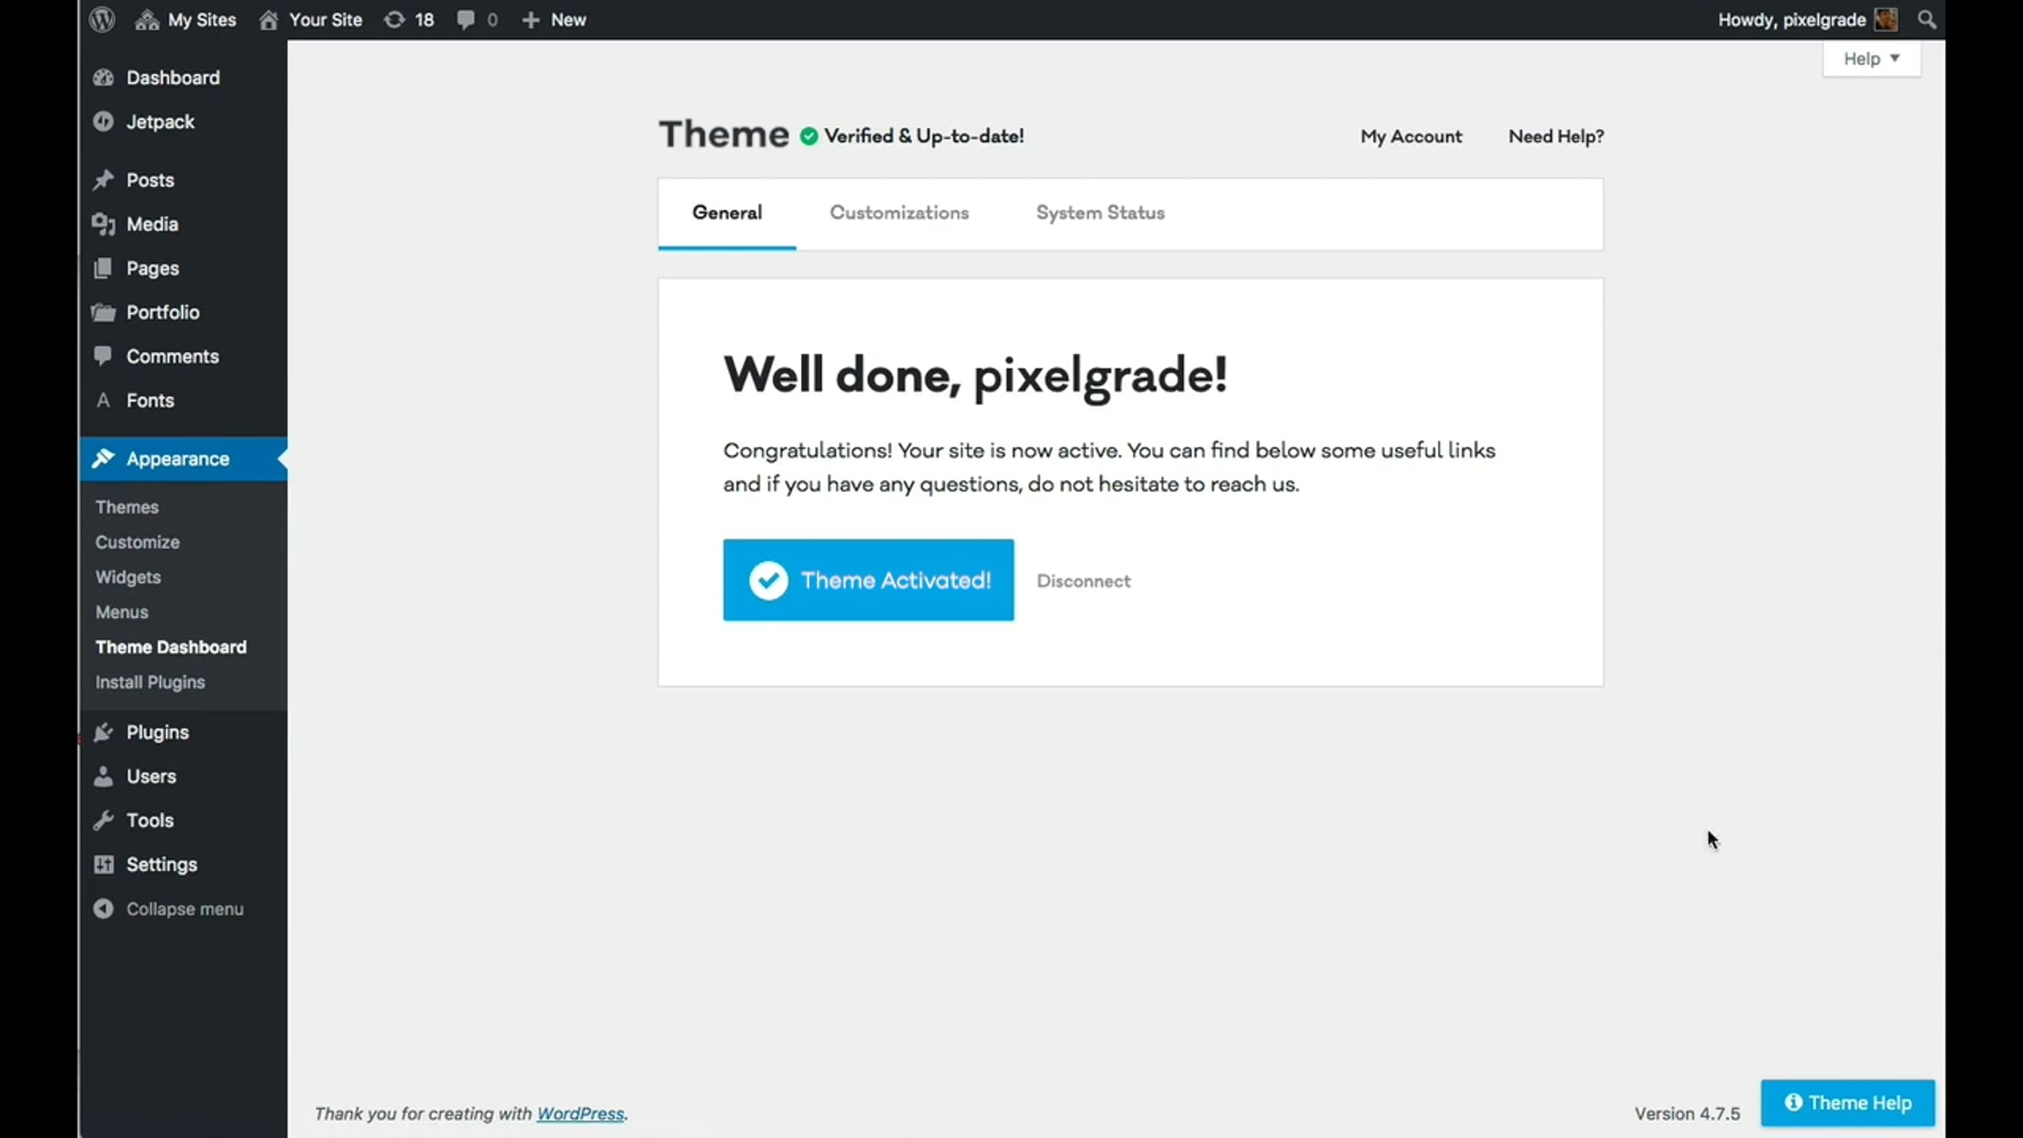The width and height of the screenshot is (2023, 1138).
Task: Open the Users menu label
Action: [x=151, y=776]
